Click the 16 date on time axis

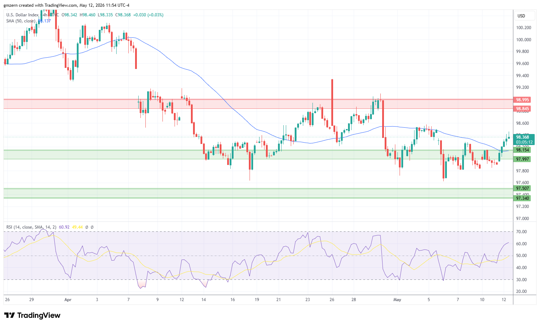click(232, 300)
